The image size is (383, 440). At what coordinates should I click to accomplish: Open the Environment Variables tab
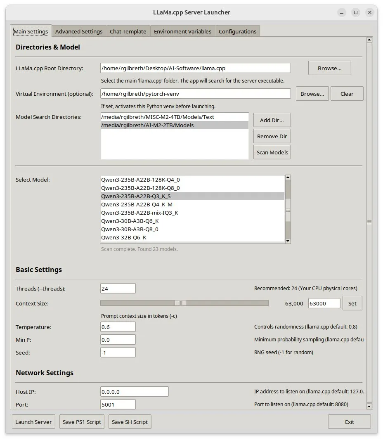(183, 31)
